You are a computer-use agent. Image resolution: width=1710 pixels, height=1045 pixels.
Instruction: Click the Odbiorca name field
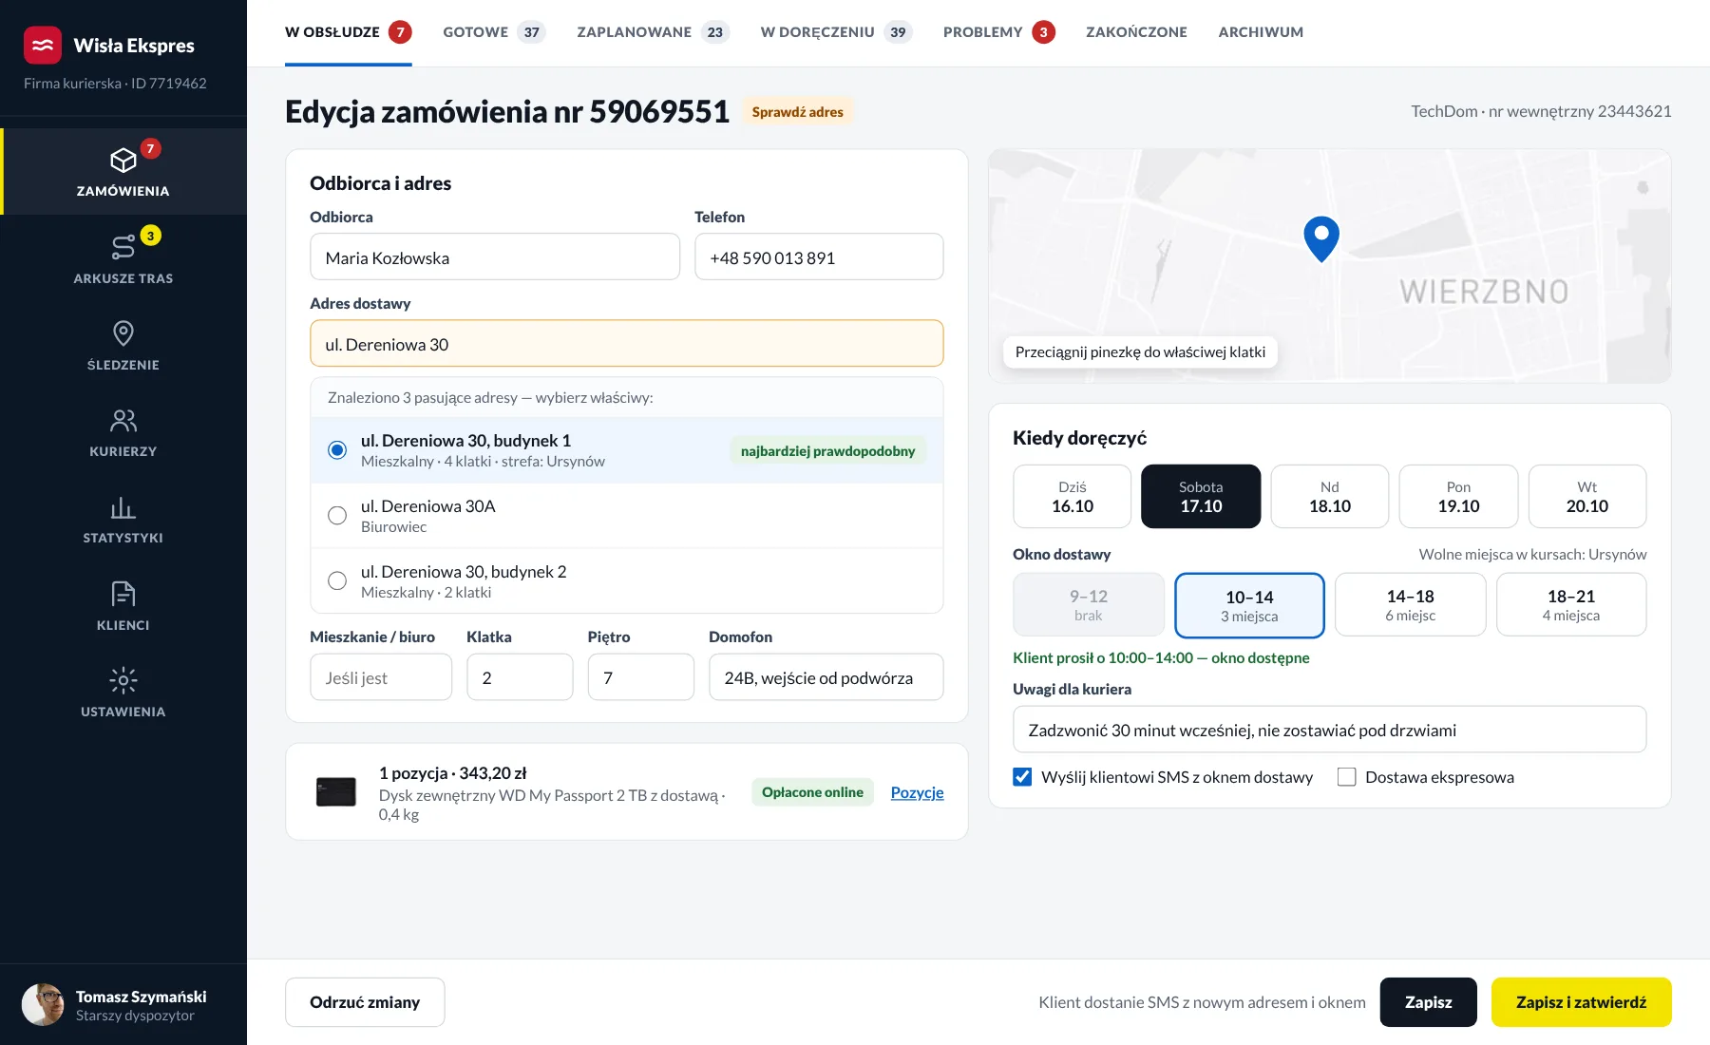click(495, 257)
